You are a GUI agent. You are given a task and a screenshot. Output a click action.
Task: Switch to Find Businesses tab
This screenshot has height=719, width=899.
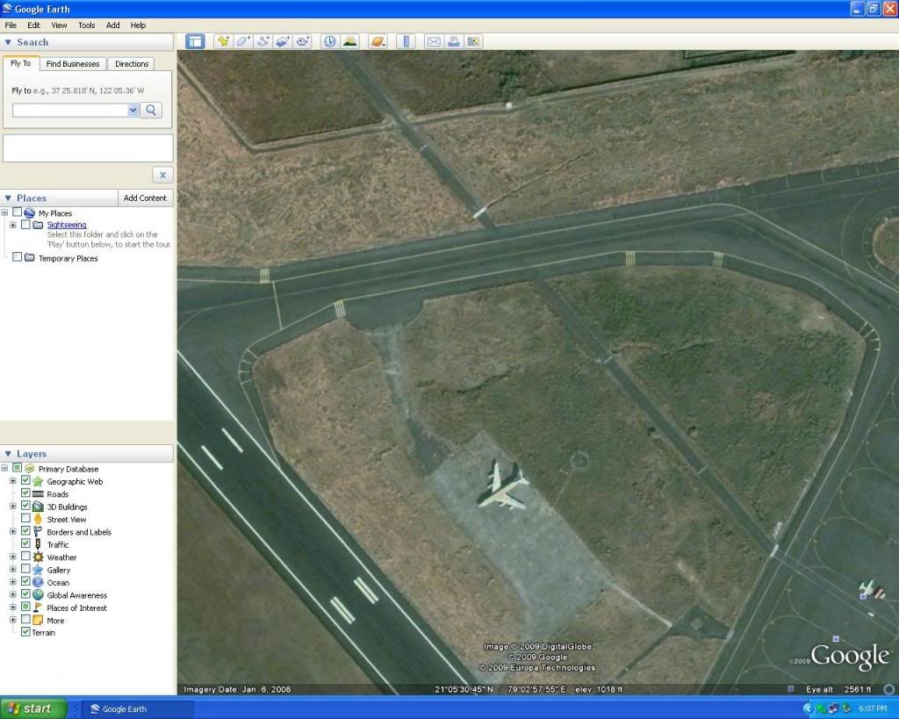click(73, 63)
